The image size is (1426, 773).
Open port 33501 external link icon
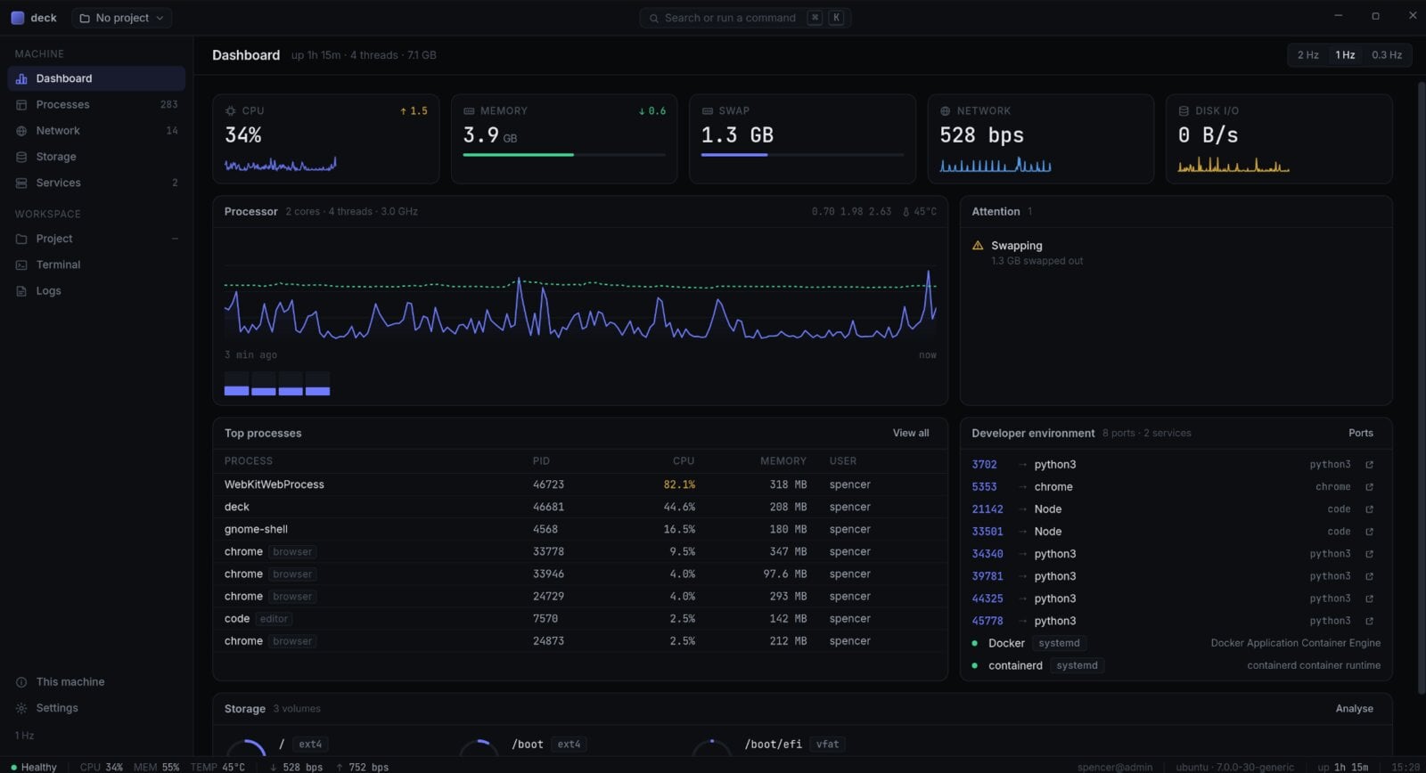[1369, 532]
